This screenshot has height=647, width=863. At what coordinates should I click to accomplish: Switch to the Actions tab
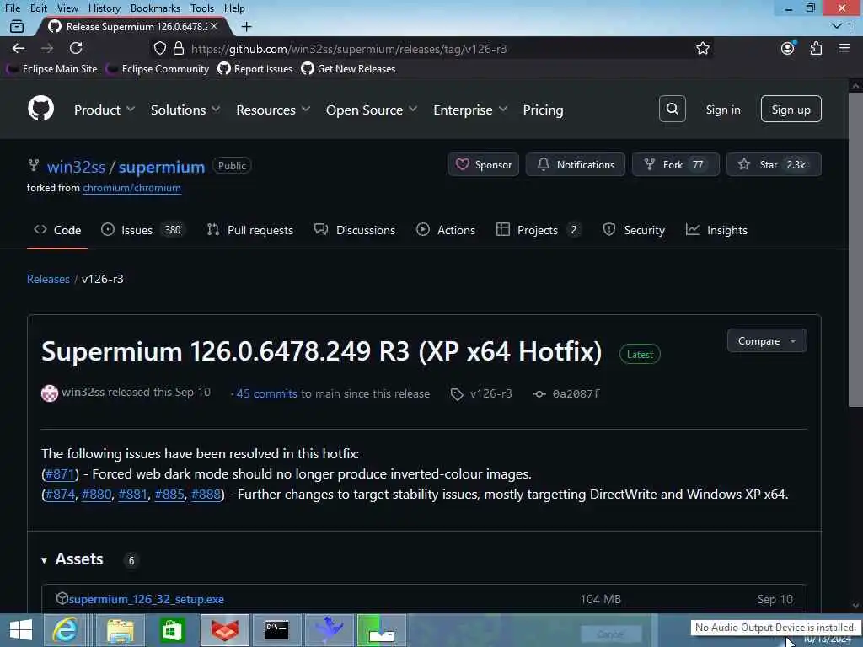446,230
